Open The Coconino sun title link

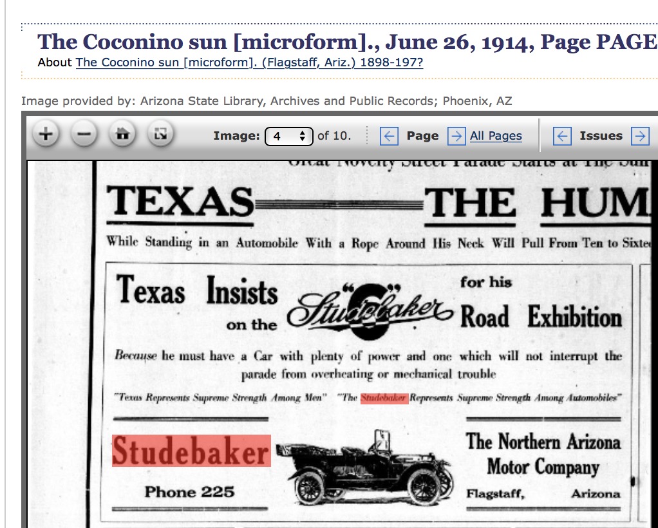point(249,62)
